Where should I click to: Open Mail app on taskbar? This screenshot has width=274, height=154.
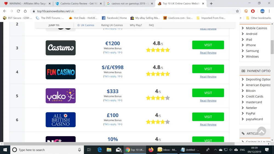point(118,150)
